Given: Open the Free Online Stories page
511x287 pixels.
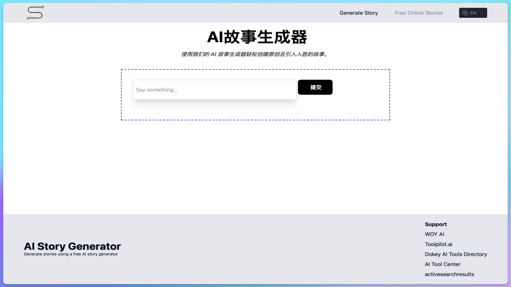Looking at the screenshot, I should pyautogui.click(x=419, y=13).
